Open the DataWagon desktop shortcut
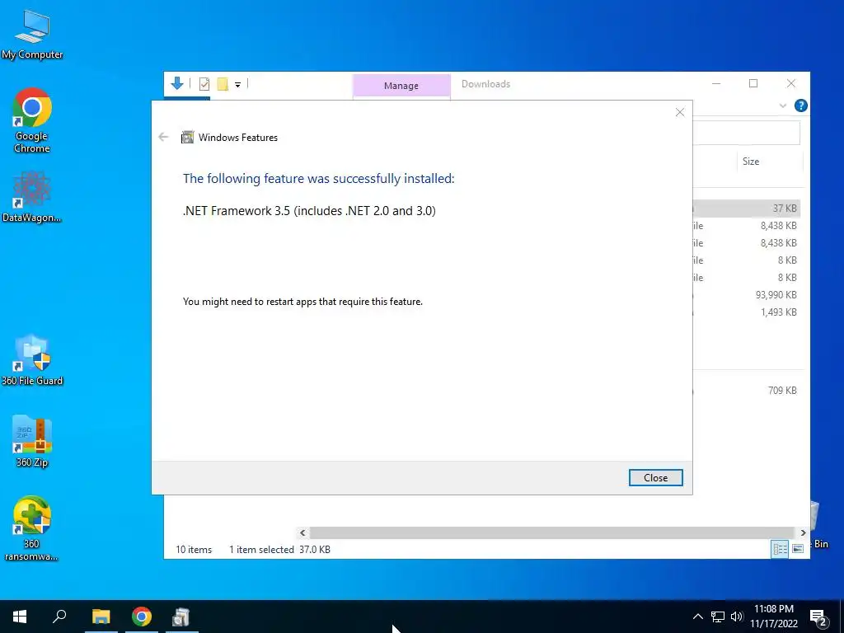This screenshot has width=844, height=633. click(32, 197)
